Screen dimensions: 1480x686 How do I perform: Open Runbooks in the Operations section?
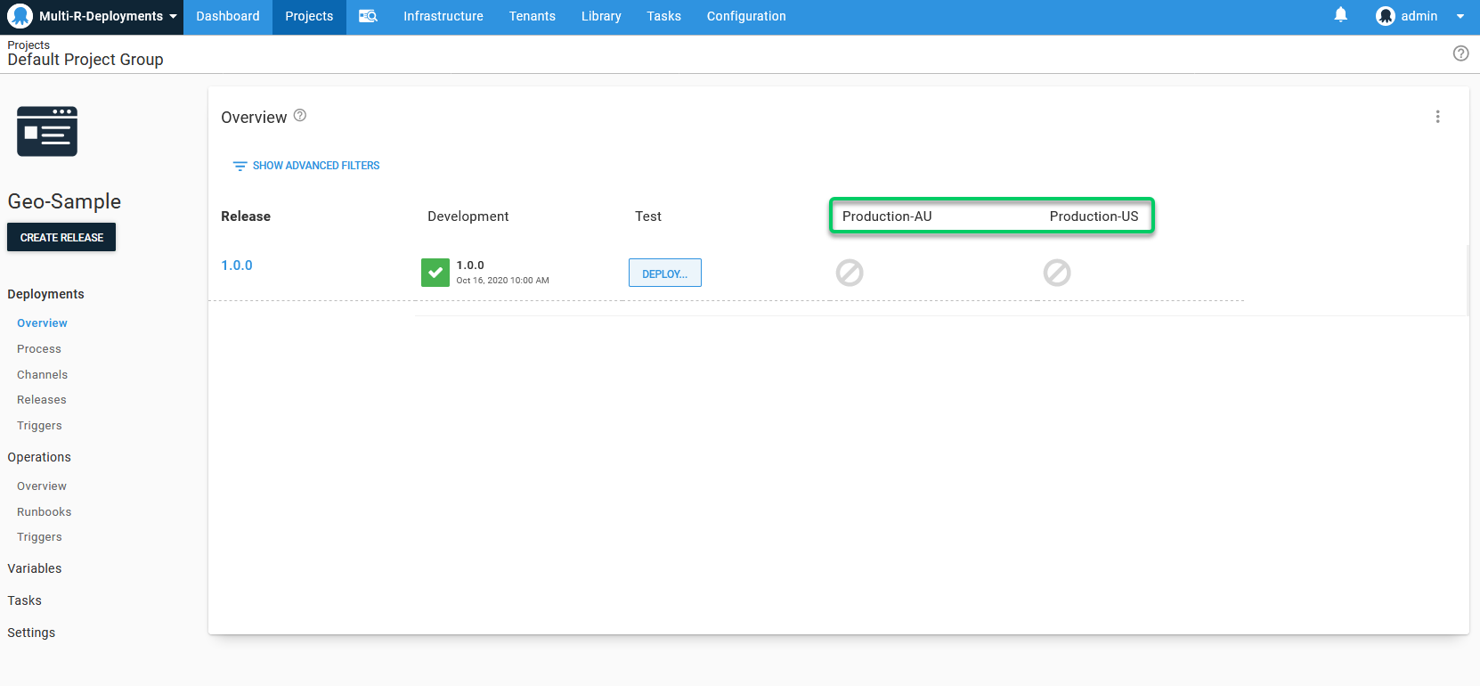[44, 512]
